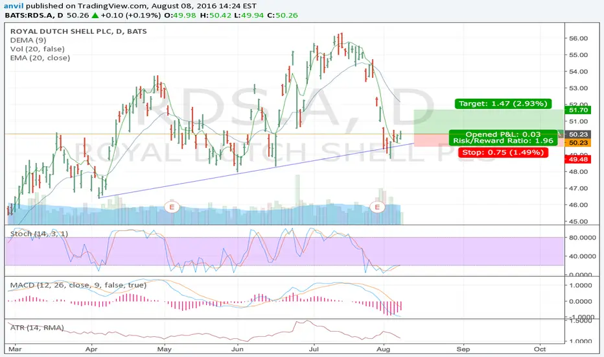Click the close value C:50.26
Screen dimensions: 604x357
(283, 16)
